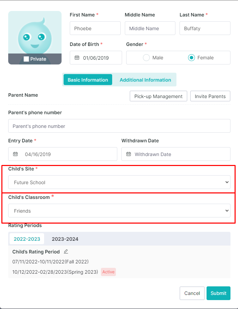Click the Invite Parents button
Viewport: 238px width, 309px height.
pos(210,96)
